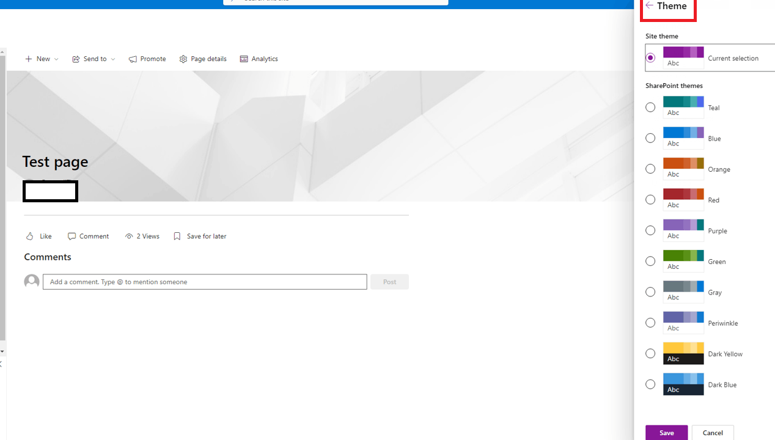Click the page scrollbar up arrow

[x=2, y=52]
